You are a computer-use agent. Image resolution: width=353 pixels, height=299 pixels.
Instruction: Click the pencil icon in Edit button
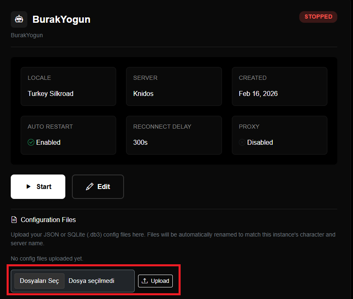[x=89, y=187]
